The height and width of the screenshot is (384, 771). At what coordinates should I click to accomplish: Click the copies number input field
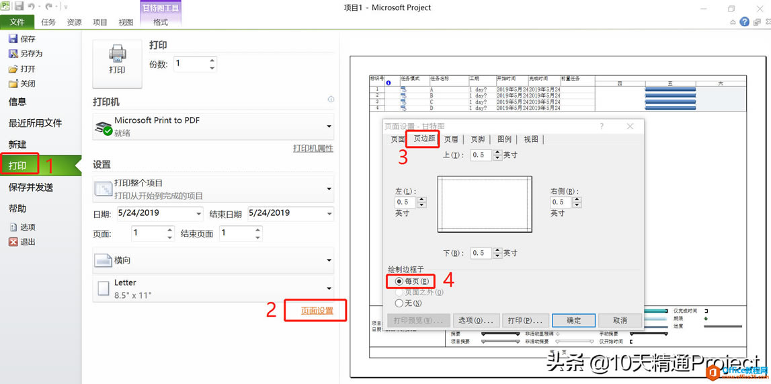pos(190,64)
